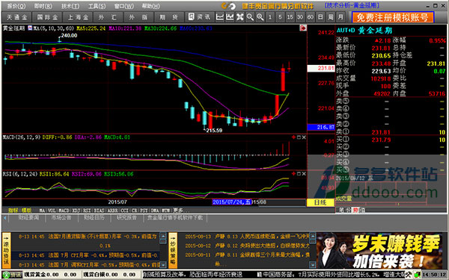Click the zoom out magnifier icon
Screen dimensions: 449x280
click(250, 17)
